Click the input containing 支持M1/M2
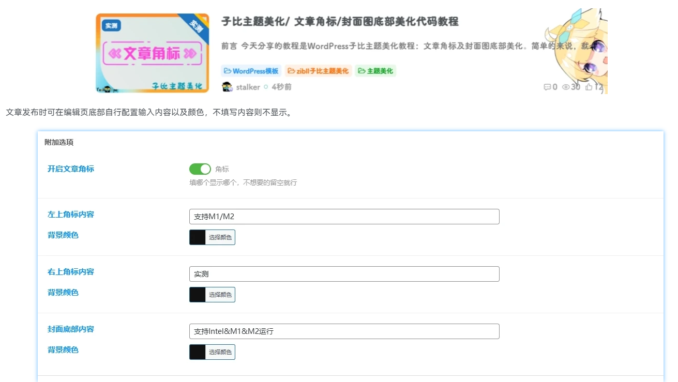Image resolution: width=678 pixels, height=382 pixels. (x=344, y=216)
